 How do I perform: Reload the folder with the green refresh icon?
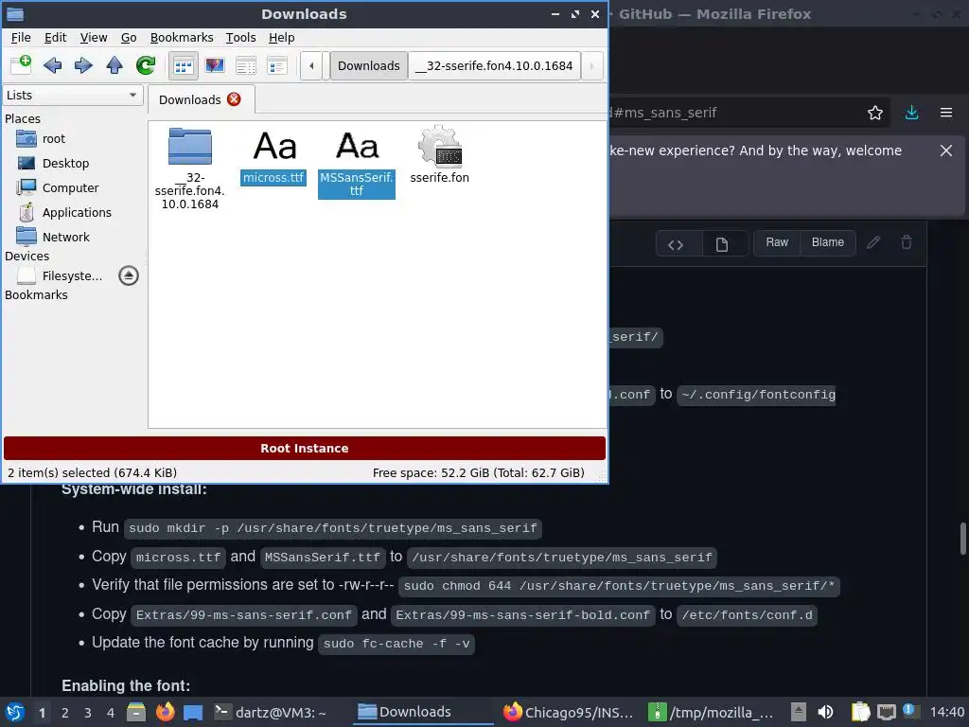coord(146,65)
